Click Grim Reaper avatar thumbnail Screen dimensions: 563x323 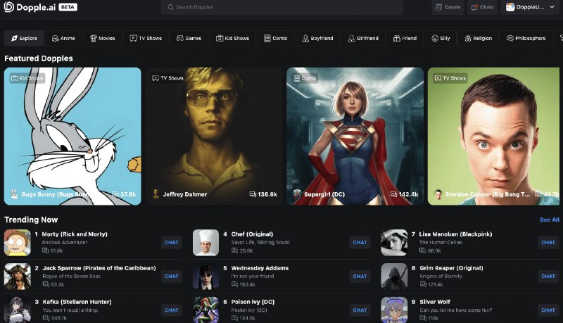point(394,277)
